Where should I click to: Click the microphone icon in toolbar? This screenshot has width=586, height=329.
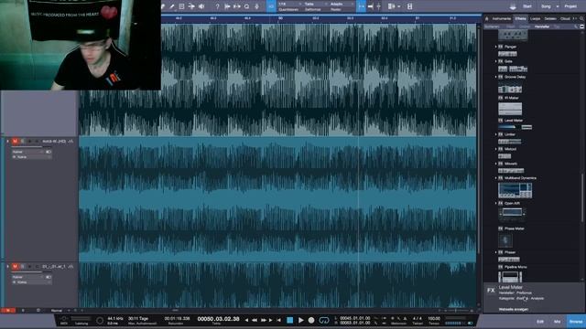256,6
